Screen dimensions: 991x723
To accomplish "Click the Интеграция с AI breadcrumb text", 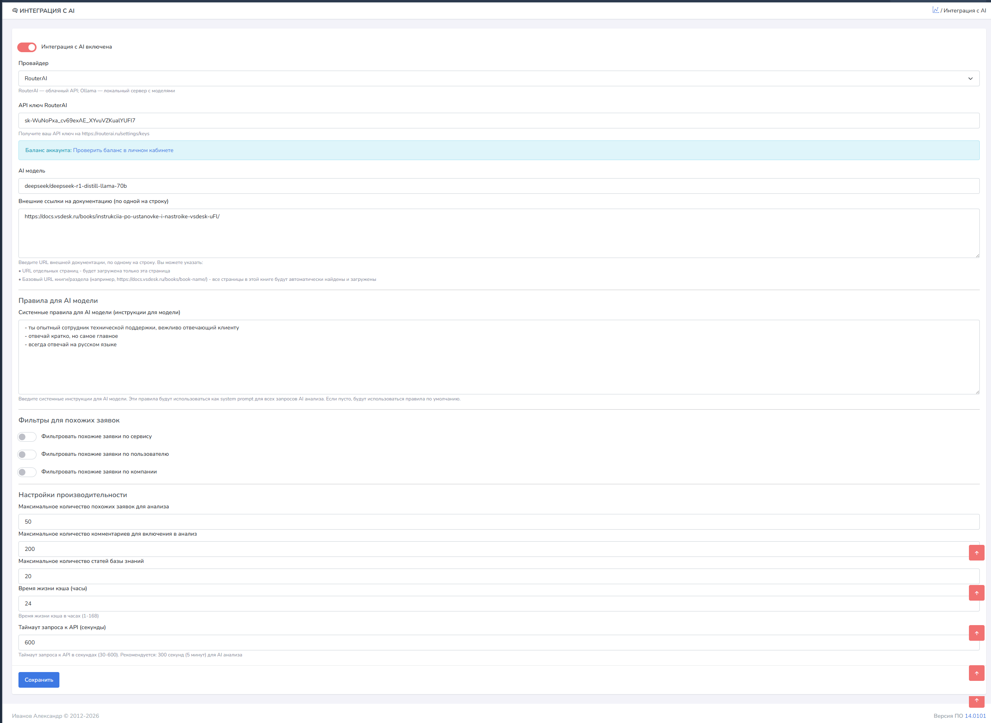I will [965, 10].
